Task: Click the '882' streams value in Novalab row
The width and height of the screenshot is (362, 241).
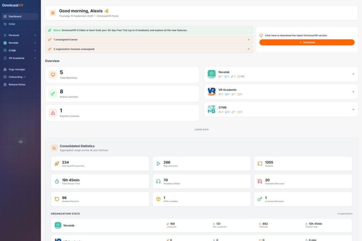Action: point(265,224)
